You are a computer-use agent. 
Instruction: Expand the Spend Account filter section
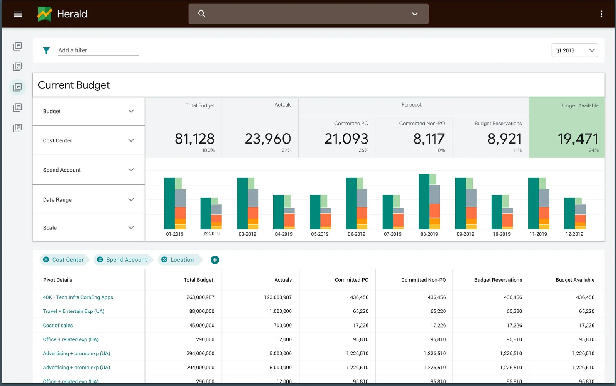click(89, 170)
